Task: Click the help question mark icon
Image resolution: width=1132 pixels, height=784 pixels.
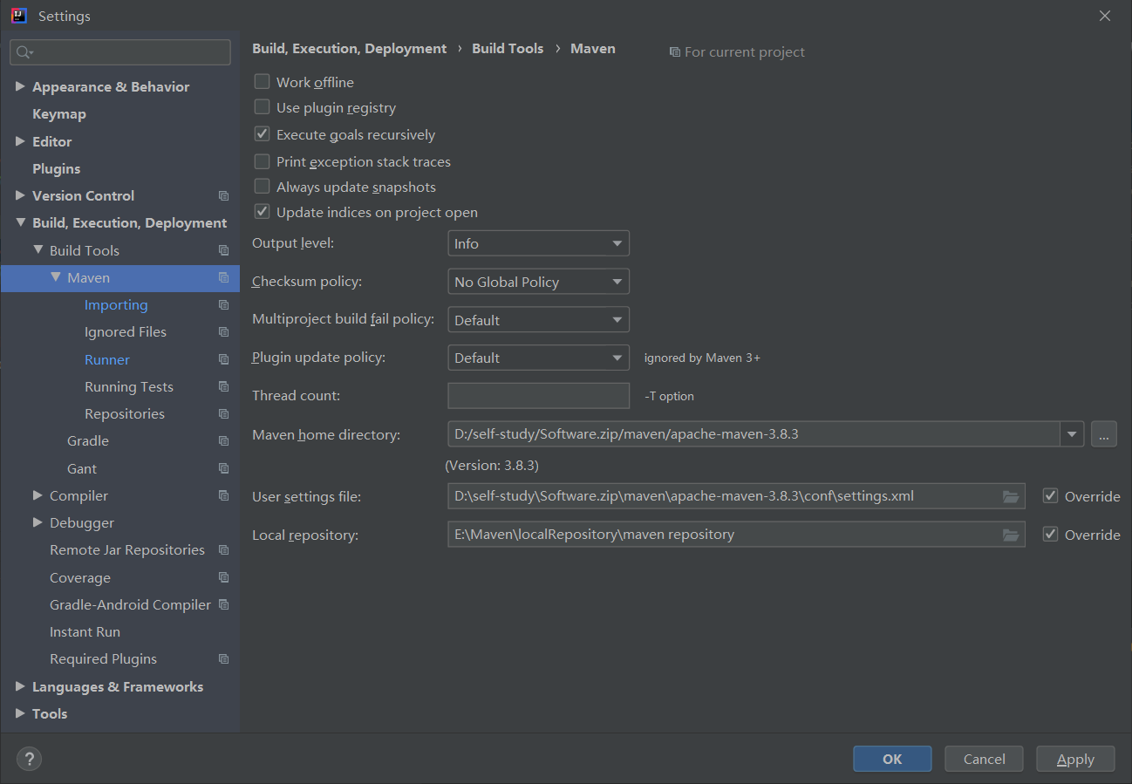Action: pyautogui.click(x=29, y=759)
